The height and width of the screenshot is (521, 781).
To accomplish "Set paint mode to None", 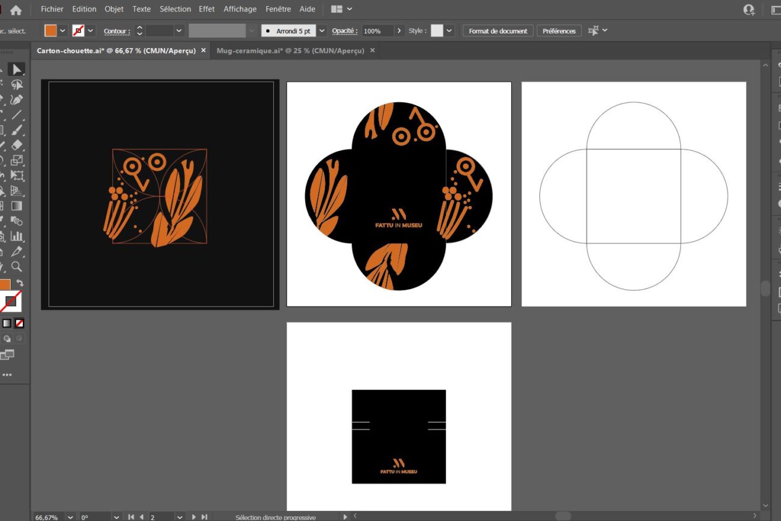I will [19, 323].
